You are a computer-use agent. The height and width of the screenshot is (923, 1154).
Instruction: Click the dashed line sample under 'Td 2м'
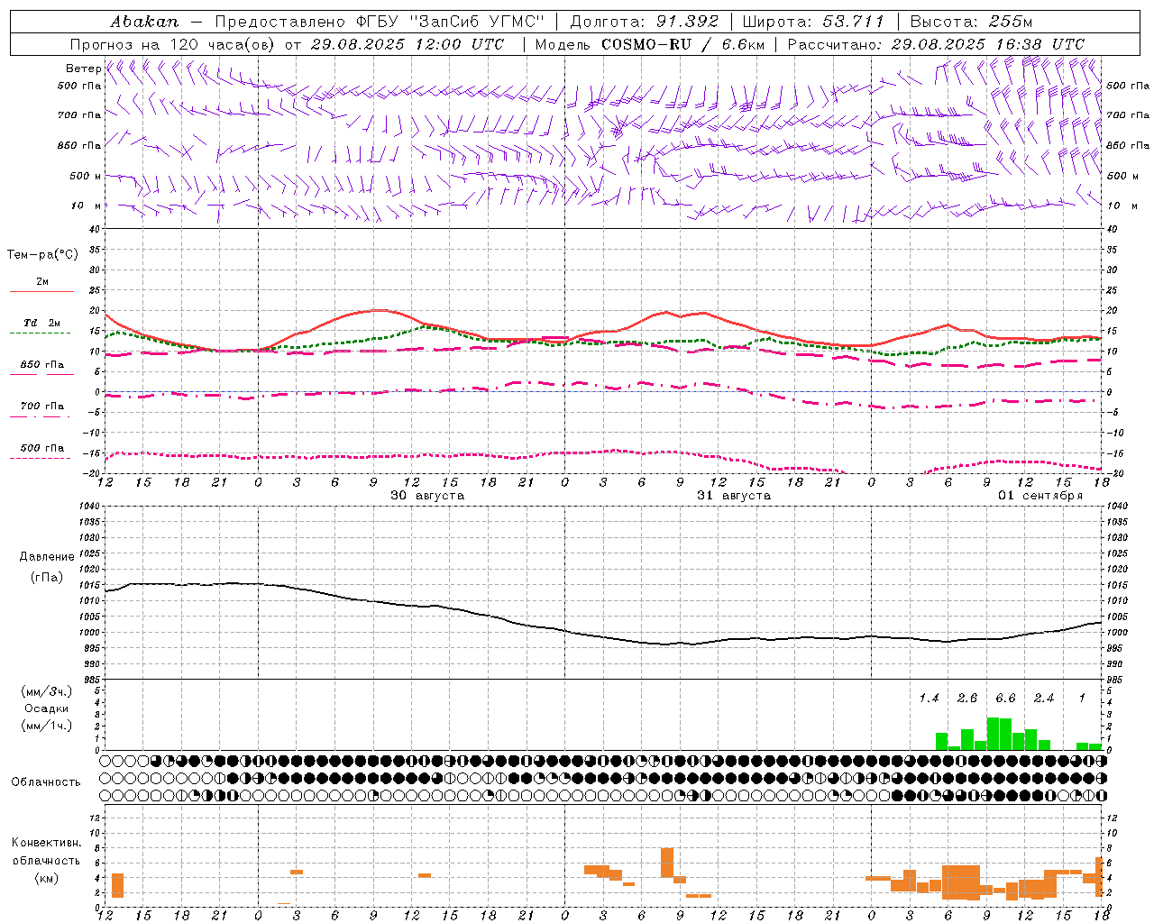pos(40,334)
